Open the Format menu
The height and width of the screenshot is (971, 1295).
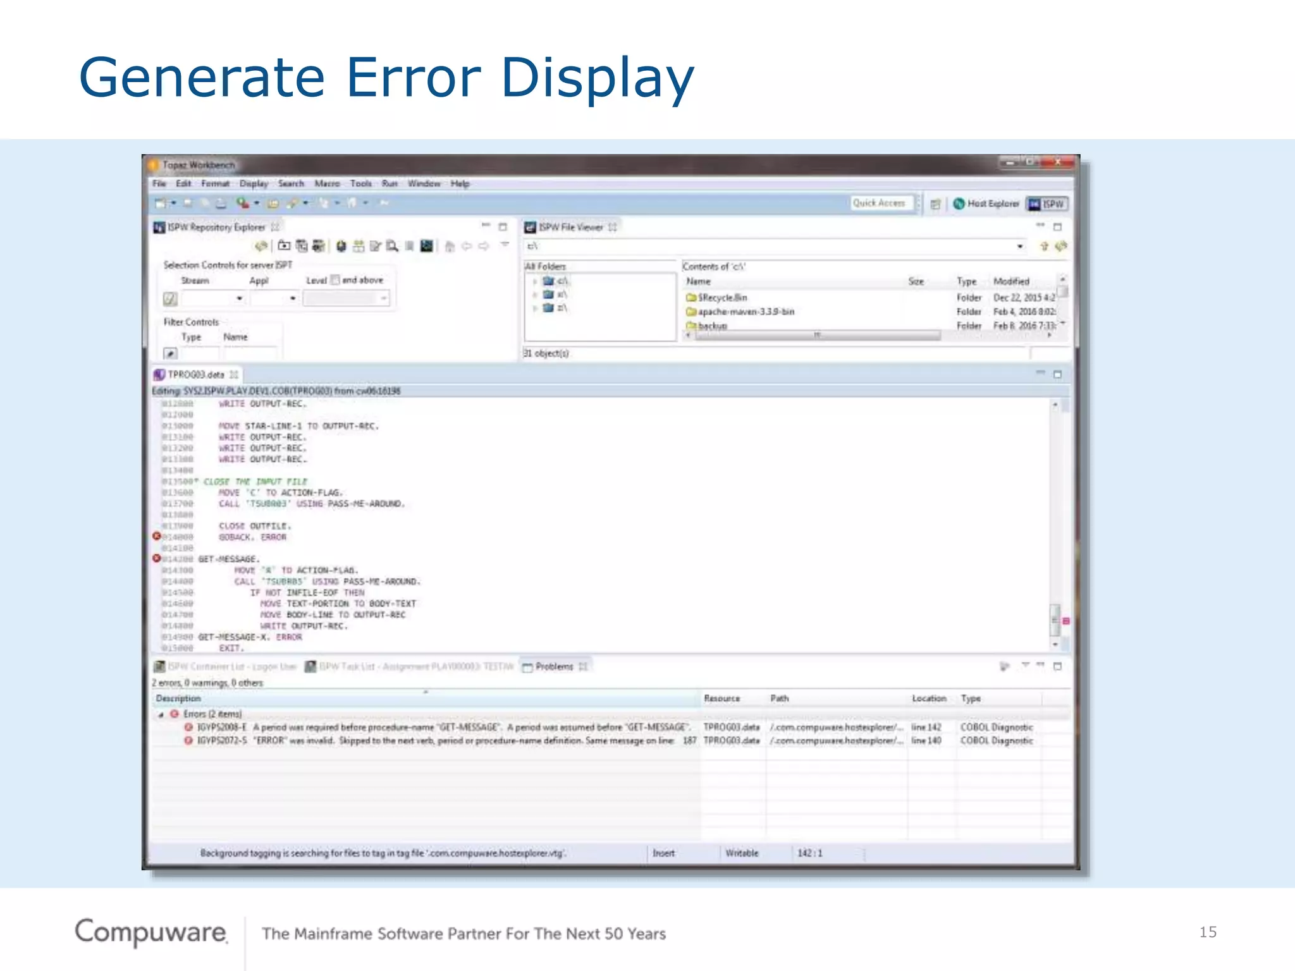[215, 183]
